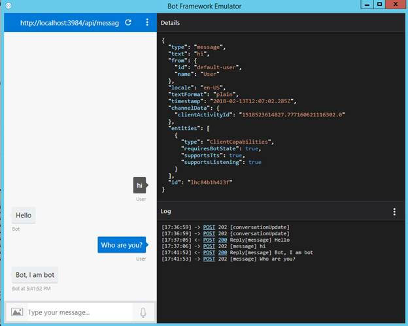Click the "ClientCapabilities" type value

tap(239, 142)
